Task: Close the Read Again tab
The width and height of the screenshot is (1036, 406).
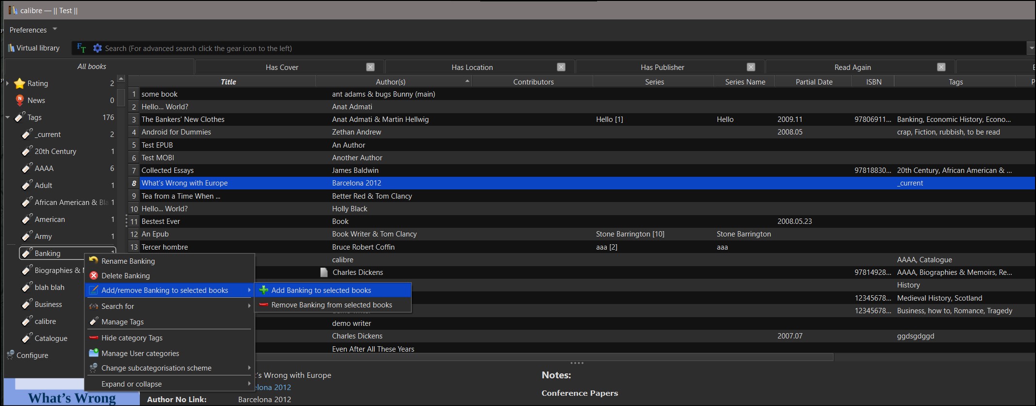Action: (x=941, y=67)
